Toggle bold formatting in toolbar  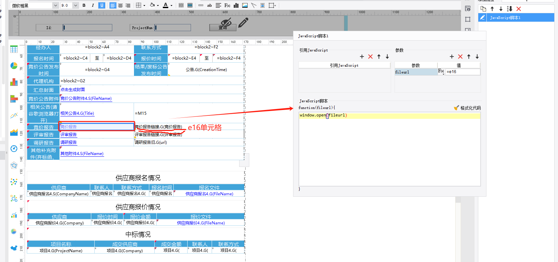84,5
